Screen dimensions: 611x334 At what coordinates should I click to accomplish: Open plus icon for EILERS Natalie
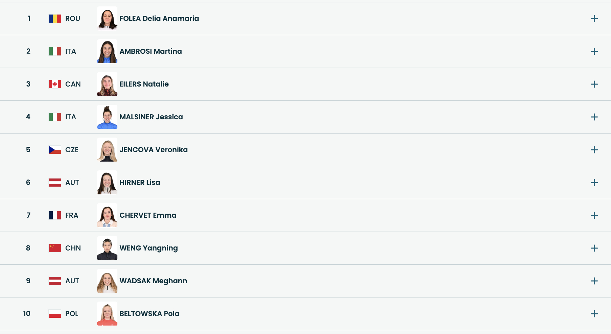point(594,84)
